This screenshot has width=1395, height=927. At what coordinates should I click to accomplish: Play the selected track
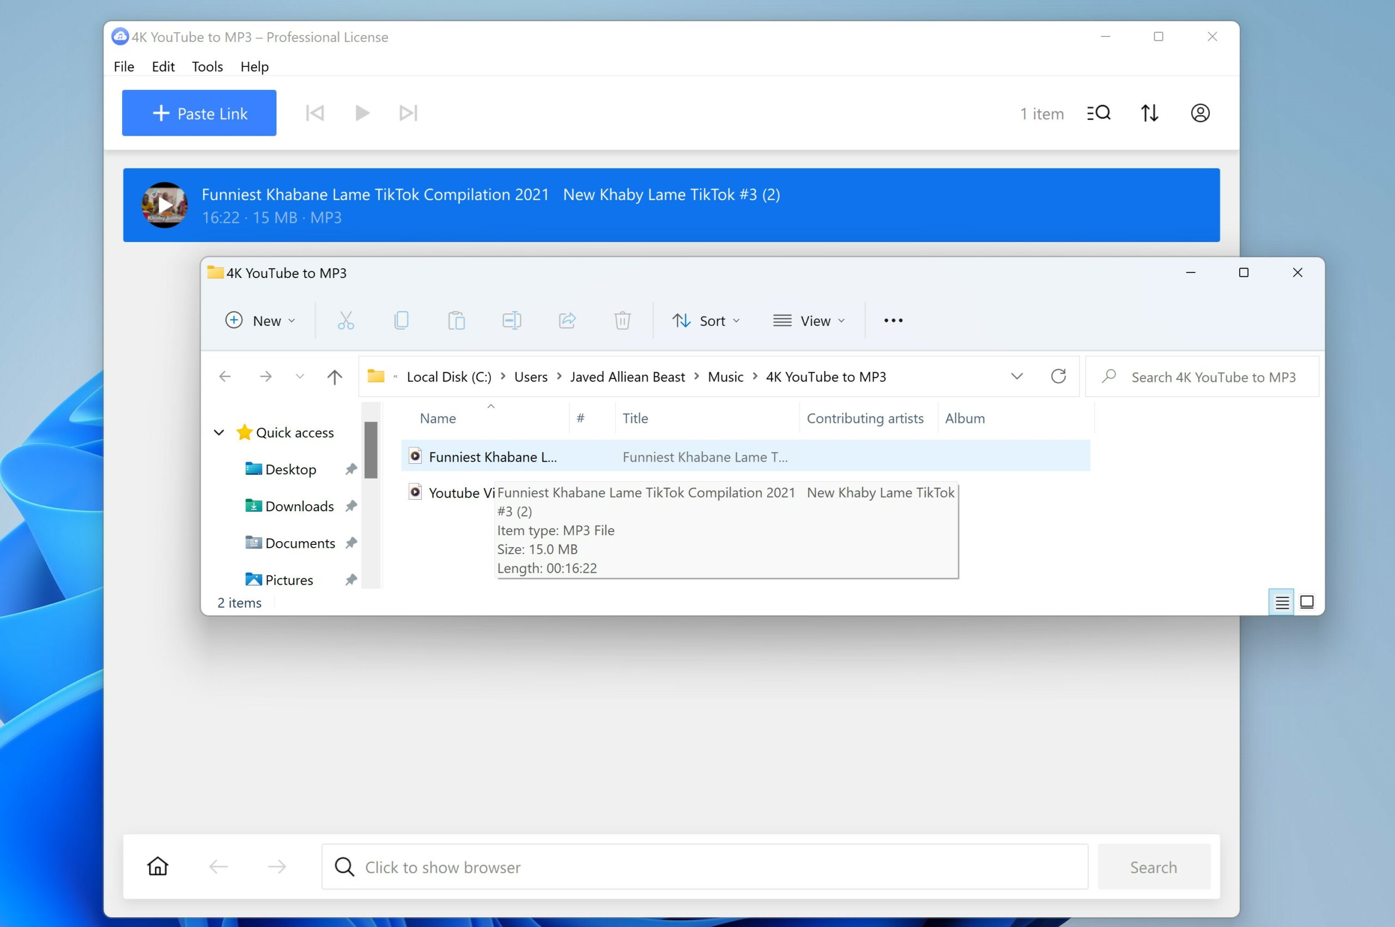pos(362,113)
